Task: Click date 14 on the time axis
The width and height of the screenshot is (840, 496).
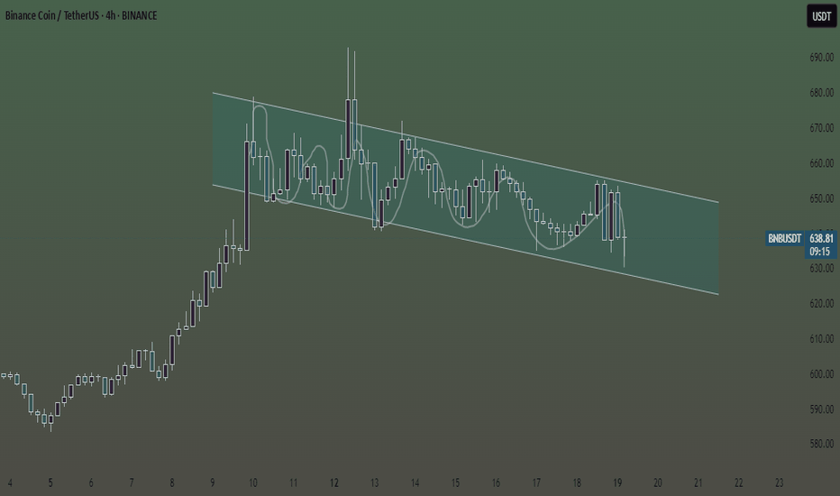Action: (415, 483)
